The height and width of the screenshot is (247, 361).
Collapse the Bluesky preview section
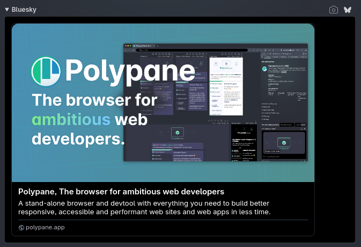(7, 10)
